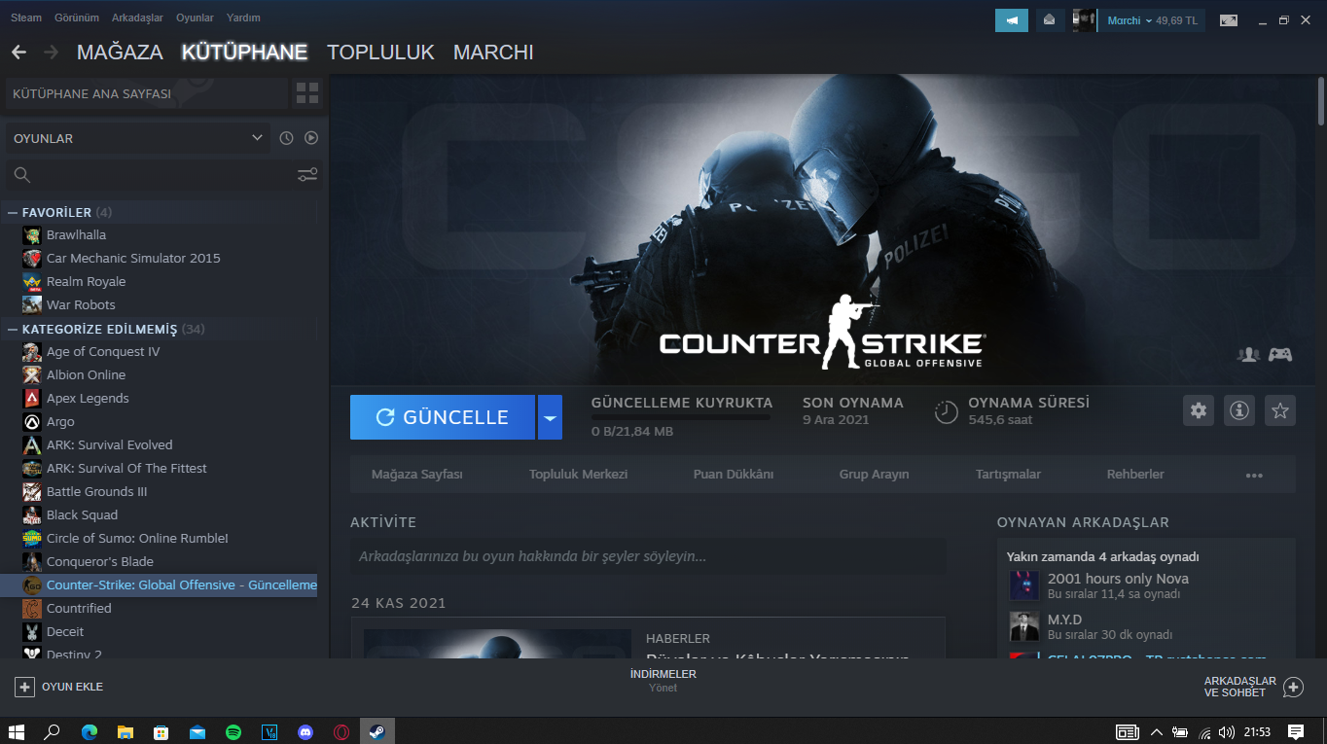Screen dimensions: 1327x744
Task: Open more links ellipsis menu
Action: point(1254,475)
